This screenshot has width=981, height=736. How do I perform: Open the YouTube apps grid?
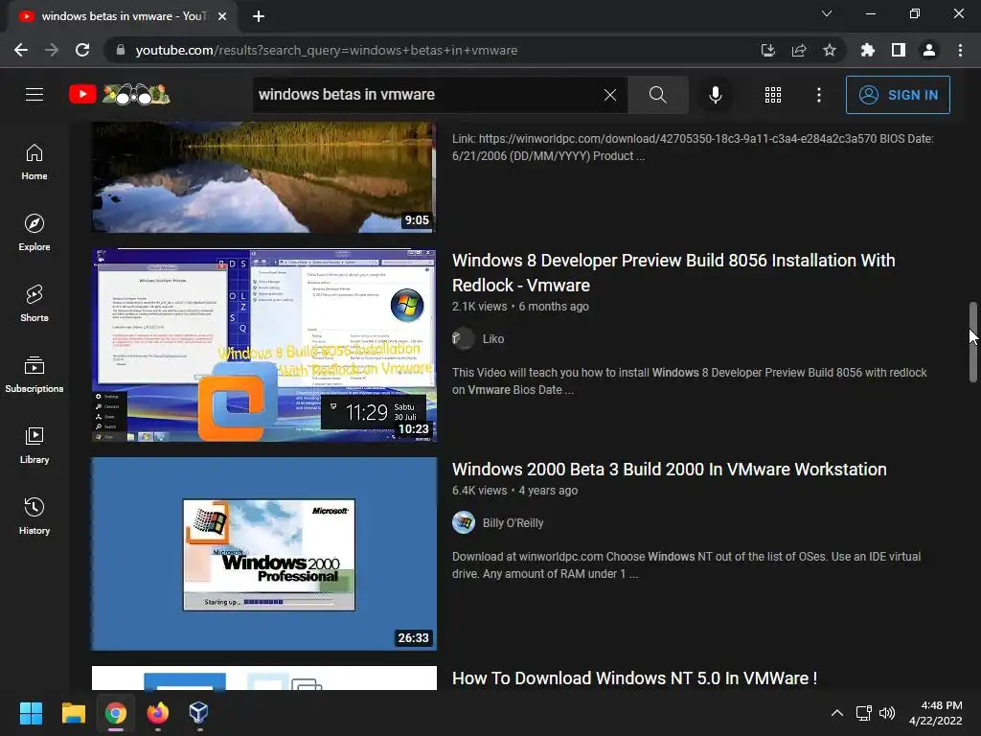pos(773,95)
